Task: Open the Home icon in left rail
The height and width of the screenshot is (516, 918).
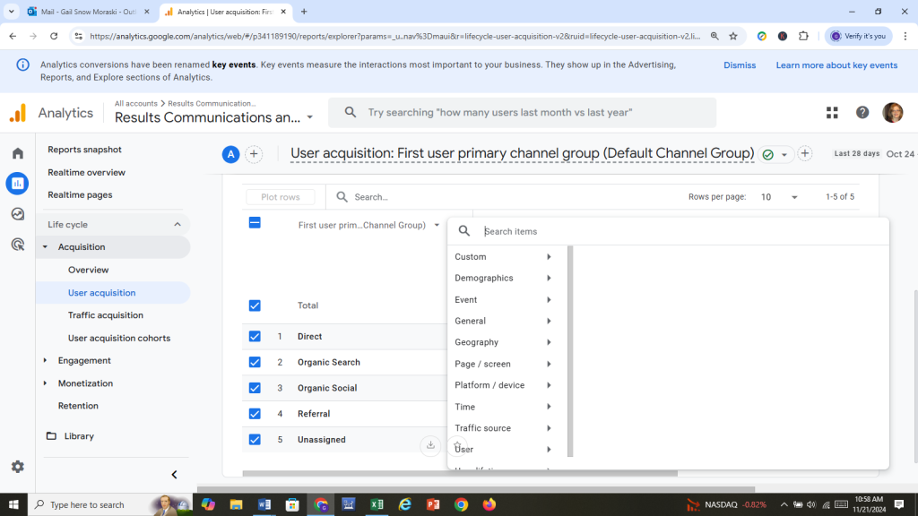Action: (18, 153)
